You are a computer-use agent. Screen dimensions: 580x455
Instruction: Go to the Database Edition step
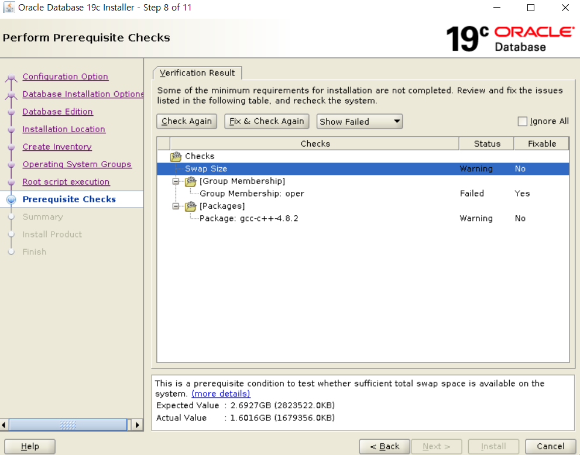[x=58, y=112]
